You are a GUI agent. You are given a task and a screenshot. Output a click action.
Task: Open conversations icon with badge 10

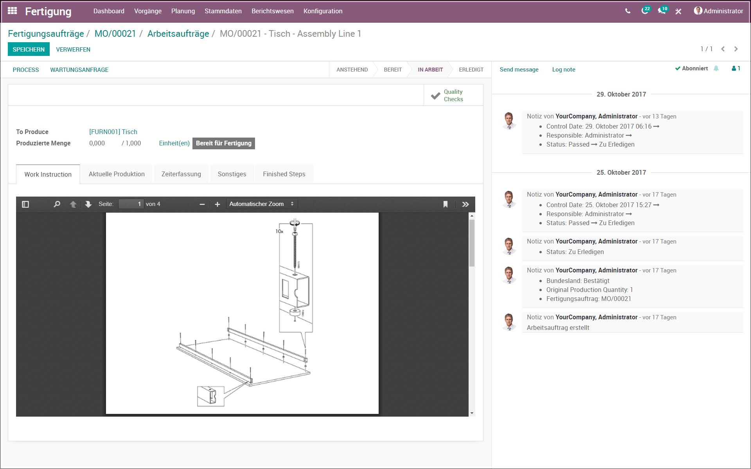[662, 11]
